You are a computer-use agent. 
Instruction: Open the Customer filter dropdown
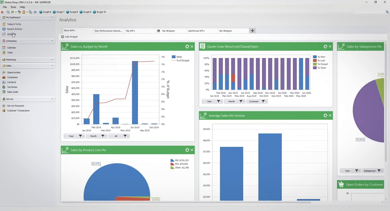click(257, 101)
